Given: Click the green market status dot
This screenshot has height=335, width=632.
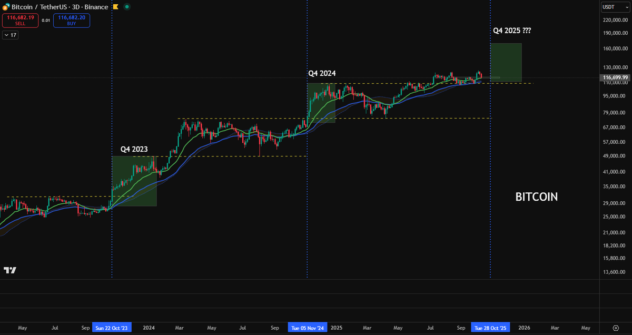Looking at the screenshot, I should 128,7.
